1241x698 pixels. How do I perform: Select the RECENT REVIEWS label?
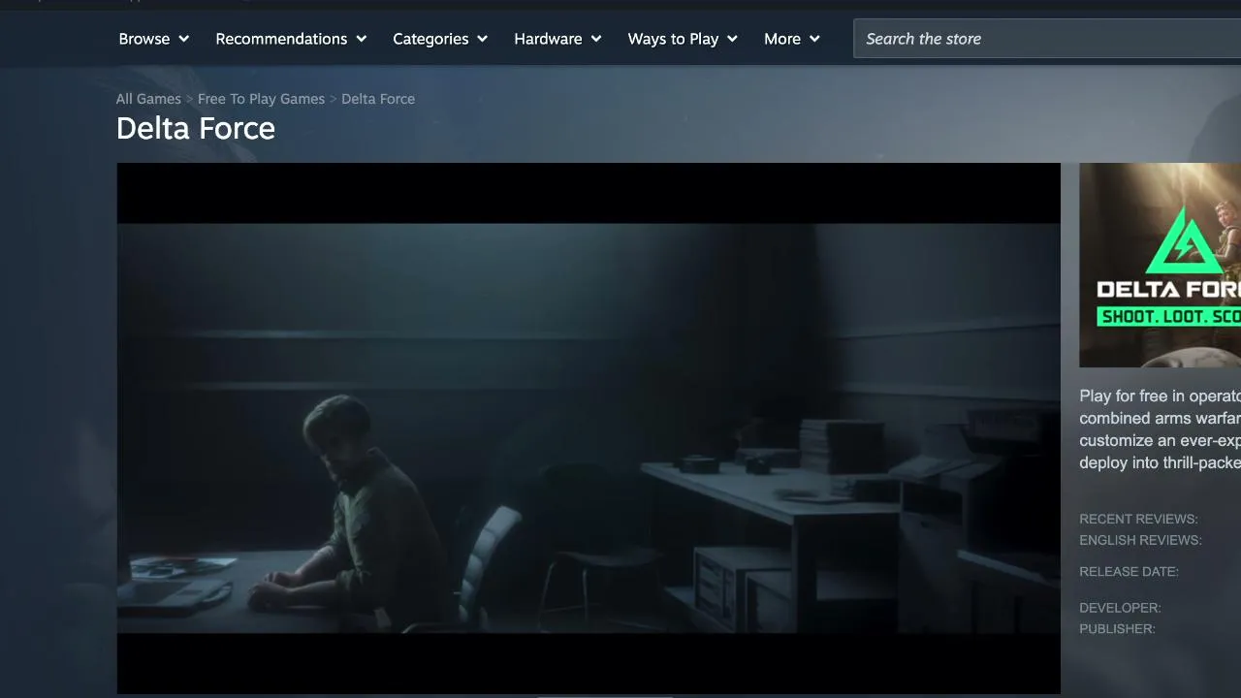click(x=1138, y=519)
